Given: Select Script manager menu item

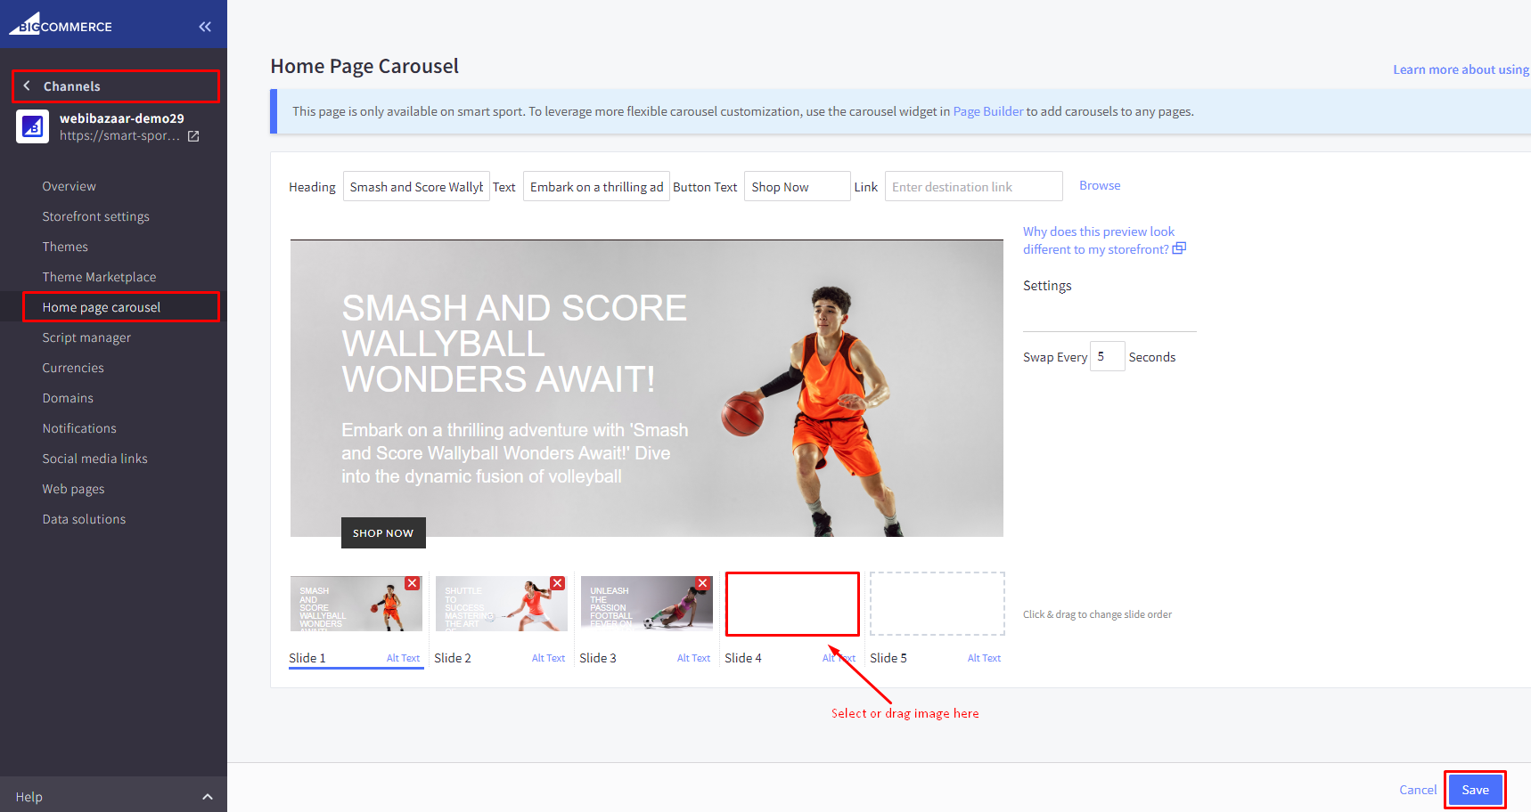Looking at the screenshot, I should tap(86, 337).
